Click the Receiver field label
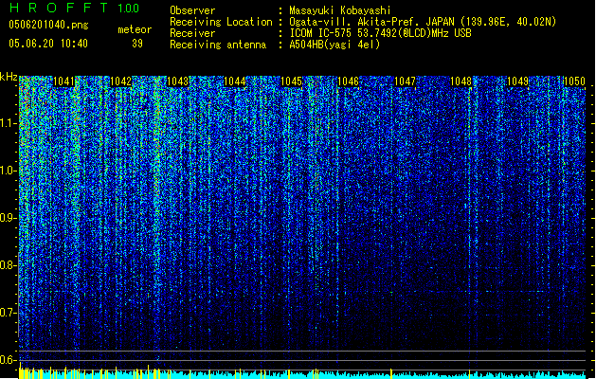 (x=192, y=33)
